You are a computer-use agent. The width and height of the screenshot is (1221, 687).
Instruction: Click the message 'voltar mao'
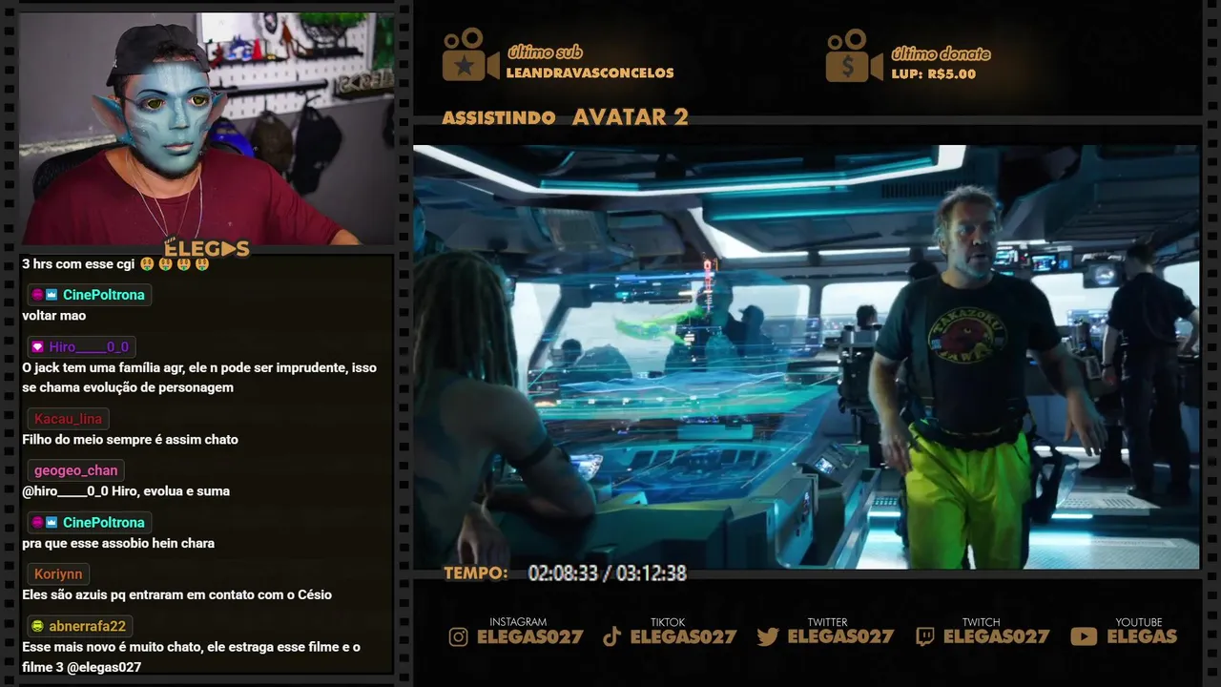coord(54,316)
